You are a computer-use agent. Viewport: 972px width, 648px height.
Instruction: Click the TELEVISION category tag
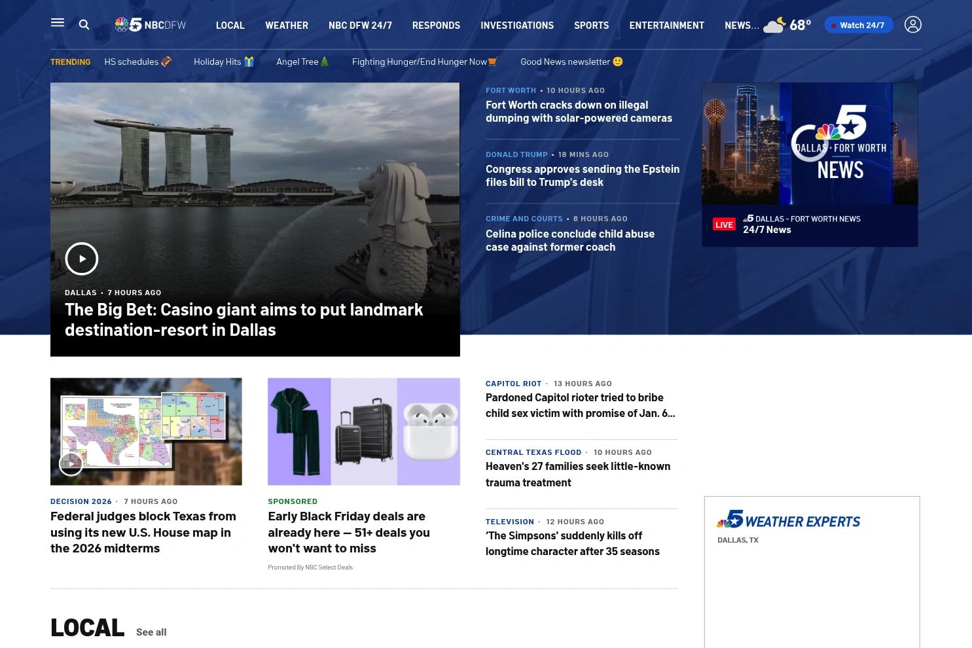[510, 522]
